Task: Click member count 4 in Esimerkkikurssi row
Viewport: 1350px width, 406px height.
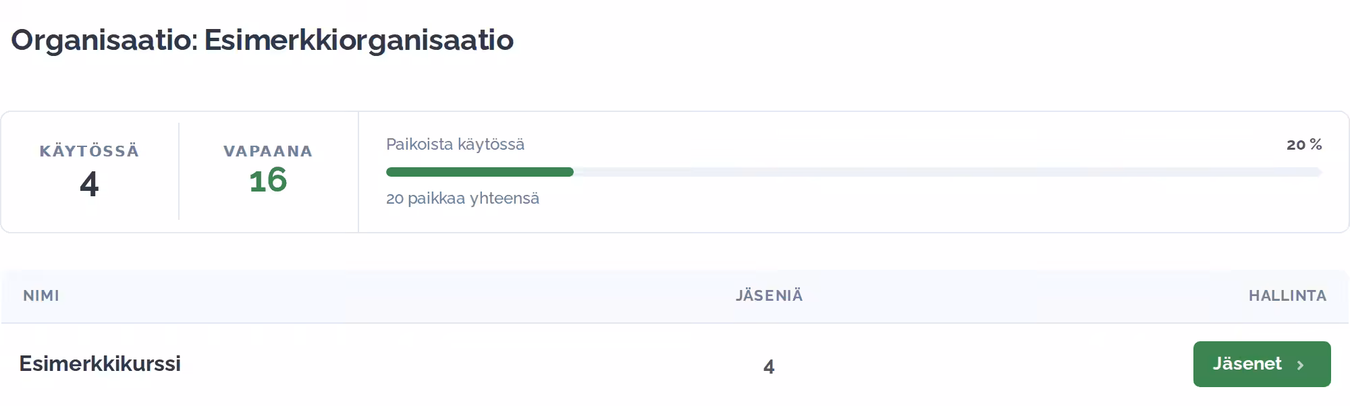Action: 769,366
